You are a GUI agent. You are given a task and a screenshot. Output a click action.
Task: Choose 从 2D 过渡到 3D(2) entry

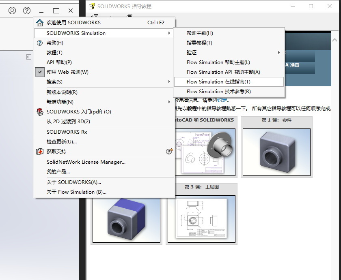pyautogui.click(x=104, y=121)
